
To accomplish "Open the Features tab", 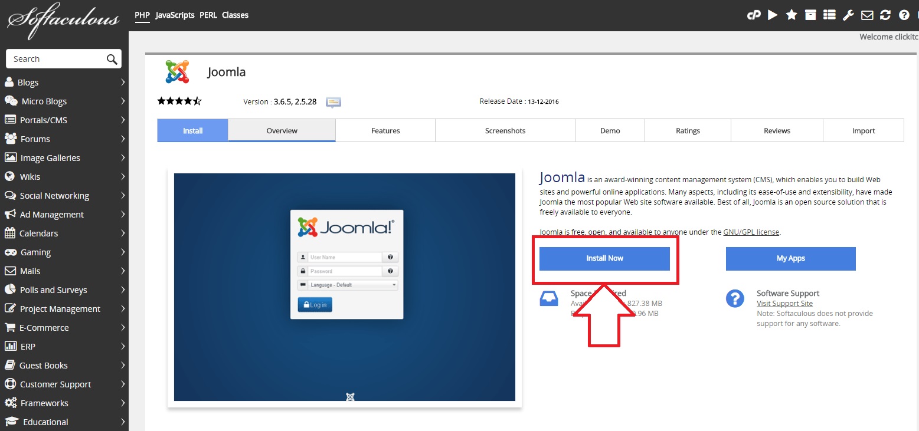I will point(385,130).
